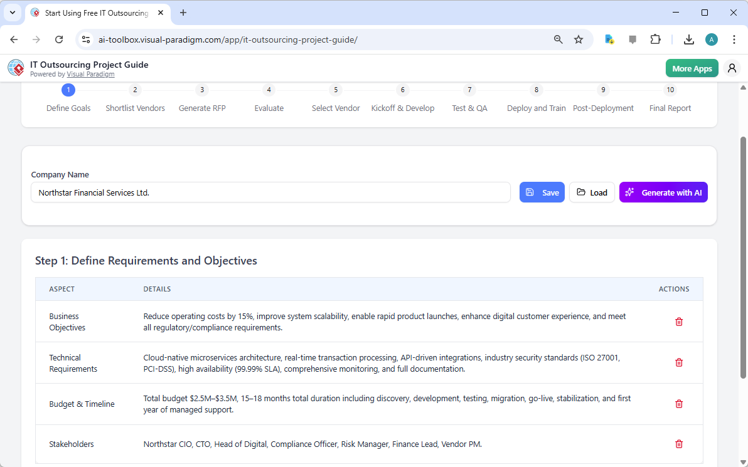Delete the Stakeholders row
Image resolution: width=748 pixels, height=467 pixels.
678,444
